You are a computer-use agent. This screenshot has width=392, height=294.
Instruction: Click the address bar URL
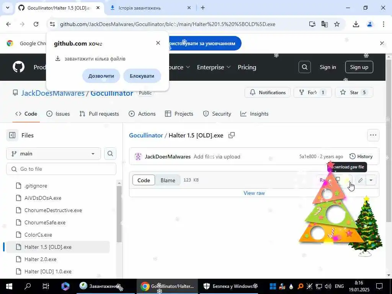pyautogui.click(x=168, y=24)
